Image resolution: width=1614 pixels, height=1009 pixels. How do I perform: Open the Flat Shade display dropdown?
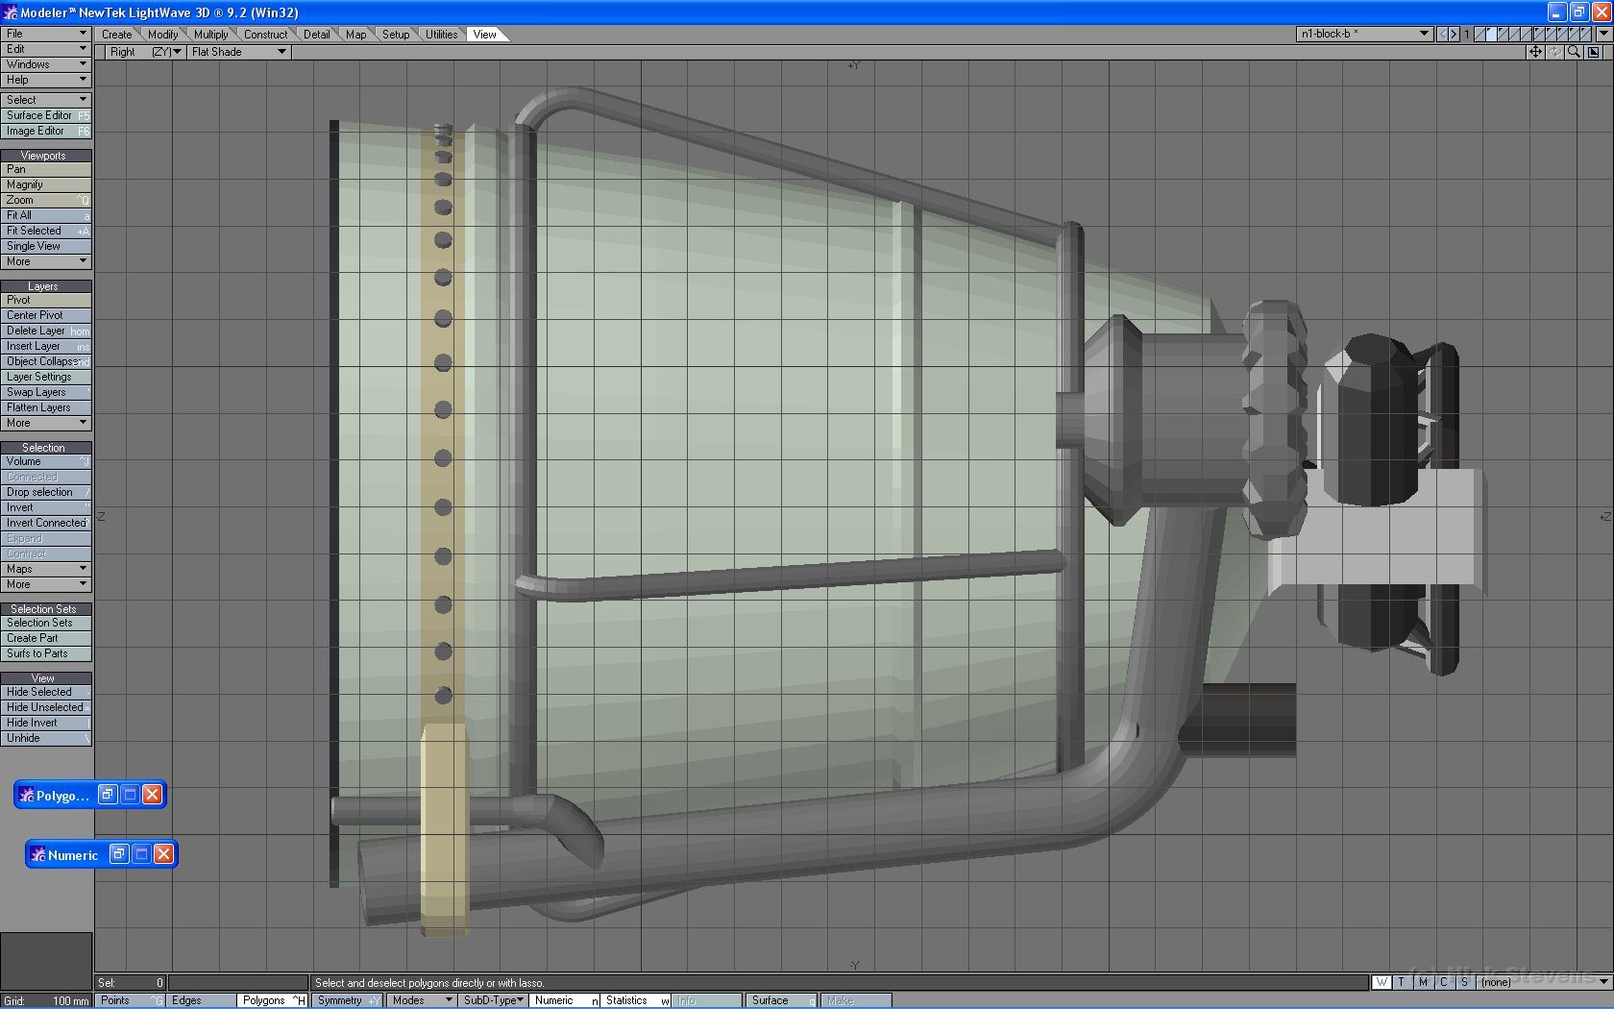coord(238,52)
